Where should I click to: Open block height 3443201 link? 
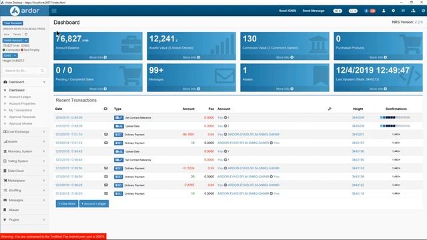point(358,135)
